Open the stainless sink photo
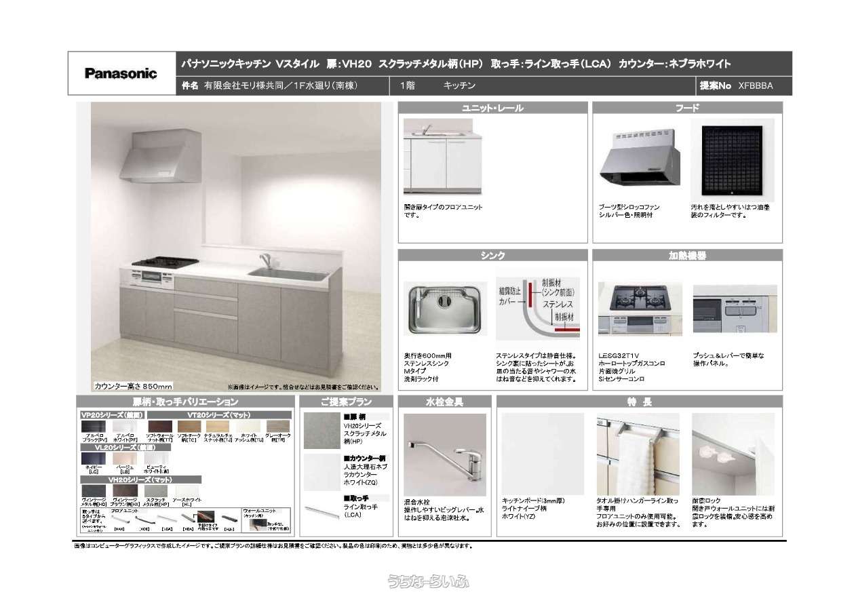The image size is (856, 605). [444, 308]
